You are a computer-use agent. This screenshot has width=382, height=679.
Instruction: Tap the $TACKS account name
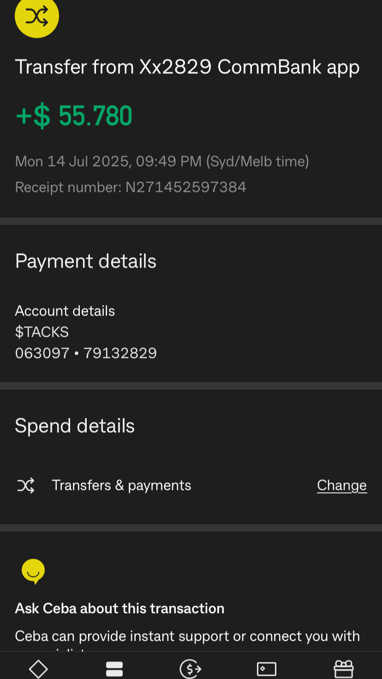pyautogui.click(x=42, y=332)
